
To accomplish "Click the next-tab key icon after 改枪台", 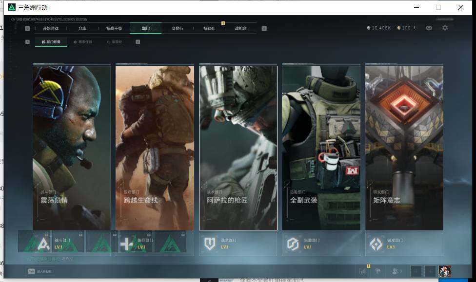I will point(264,28).
